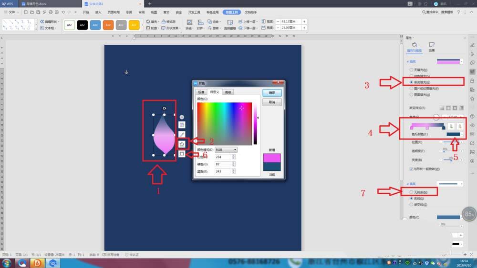Click the gradient stops bar in properties panel
This screenshot has height=268, width=477.
(427, 126)
